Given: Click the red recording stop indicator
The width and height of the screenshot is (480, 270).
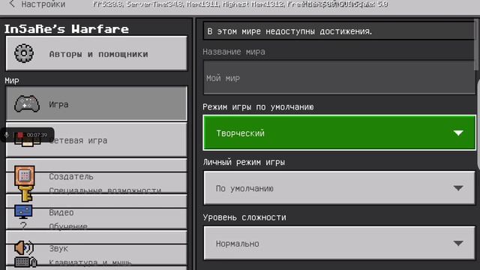Looking at the screenshot, I should click(20, 135).
